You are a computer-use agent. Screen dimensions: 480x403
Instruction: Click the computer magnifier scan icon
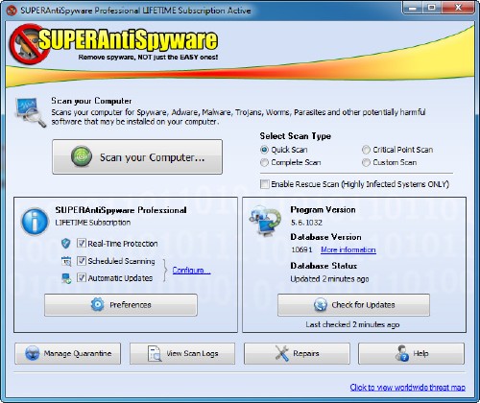pyautogui.click(x=30, y=112)
